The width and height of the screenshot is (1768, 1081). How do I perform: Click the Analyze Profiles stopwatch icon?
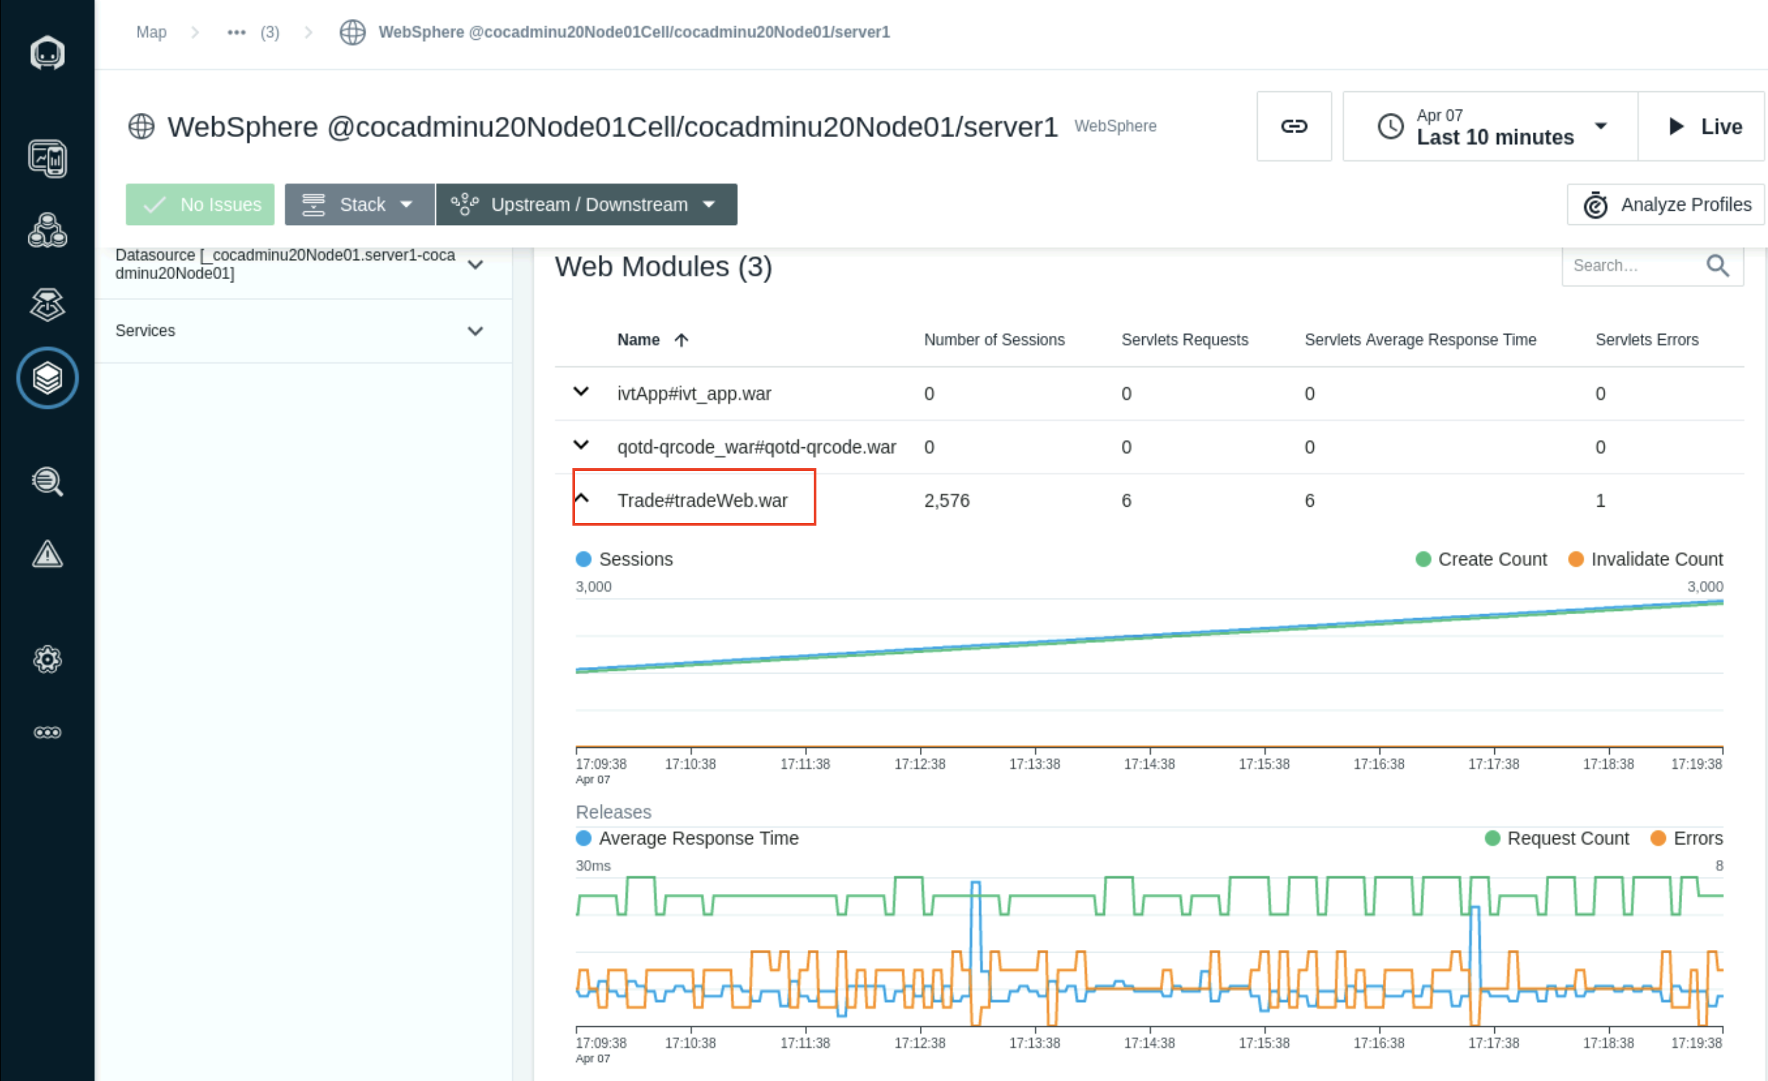pos(1595,205)
